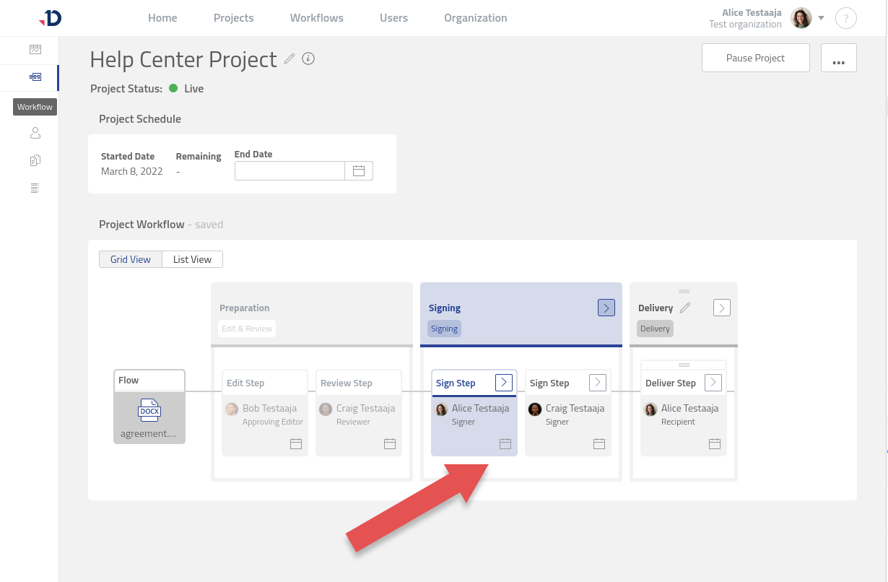Open the Workflows menu item

coord(316,18)
